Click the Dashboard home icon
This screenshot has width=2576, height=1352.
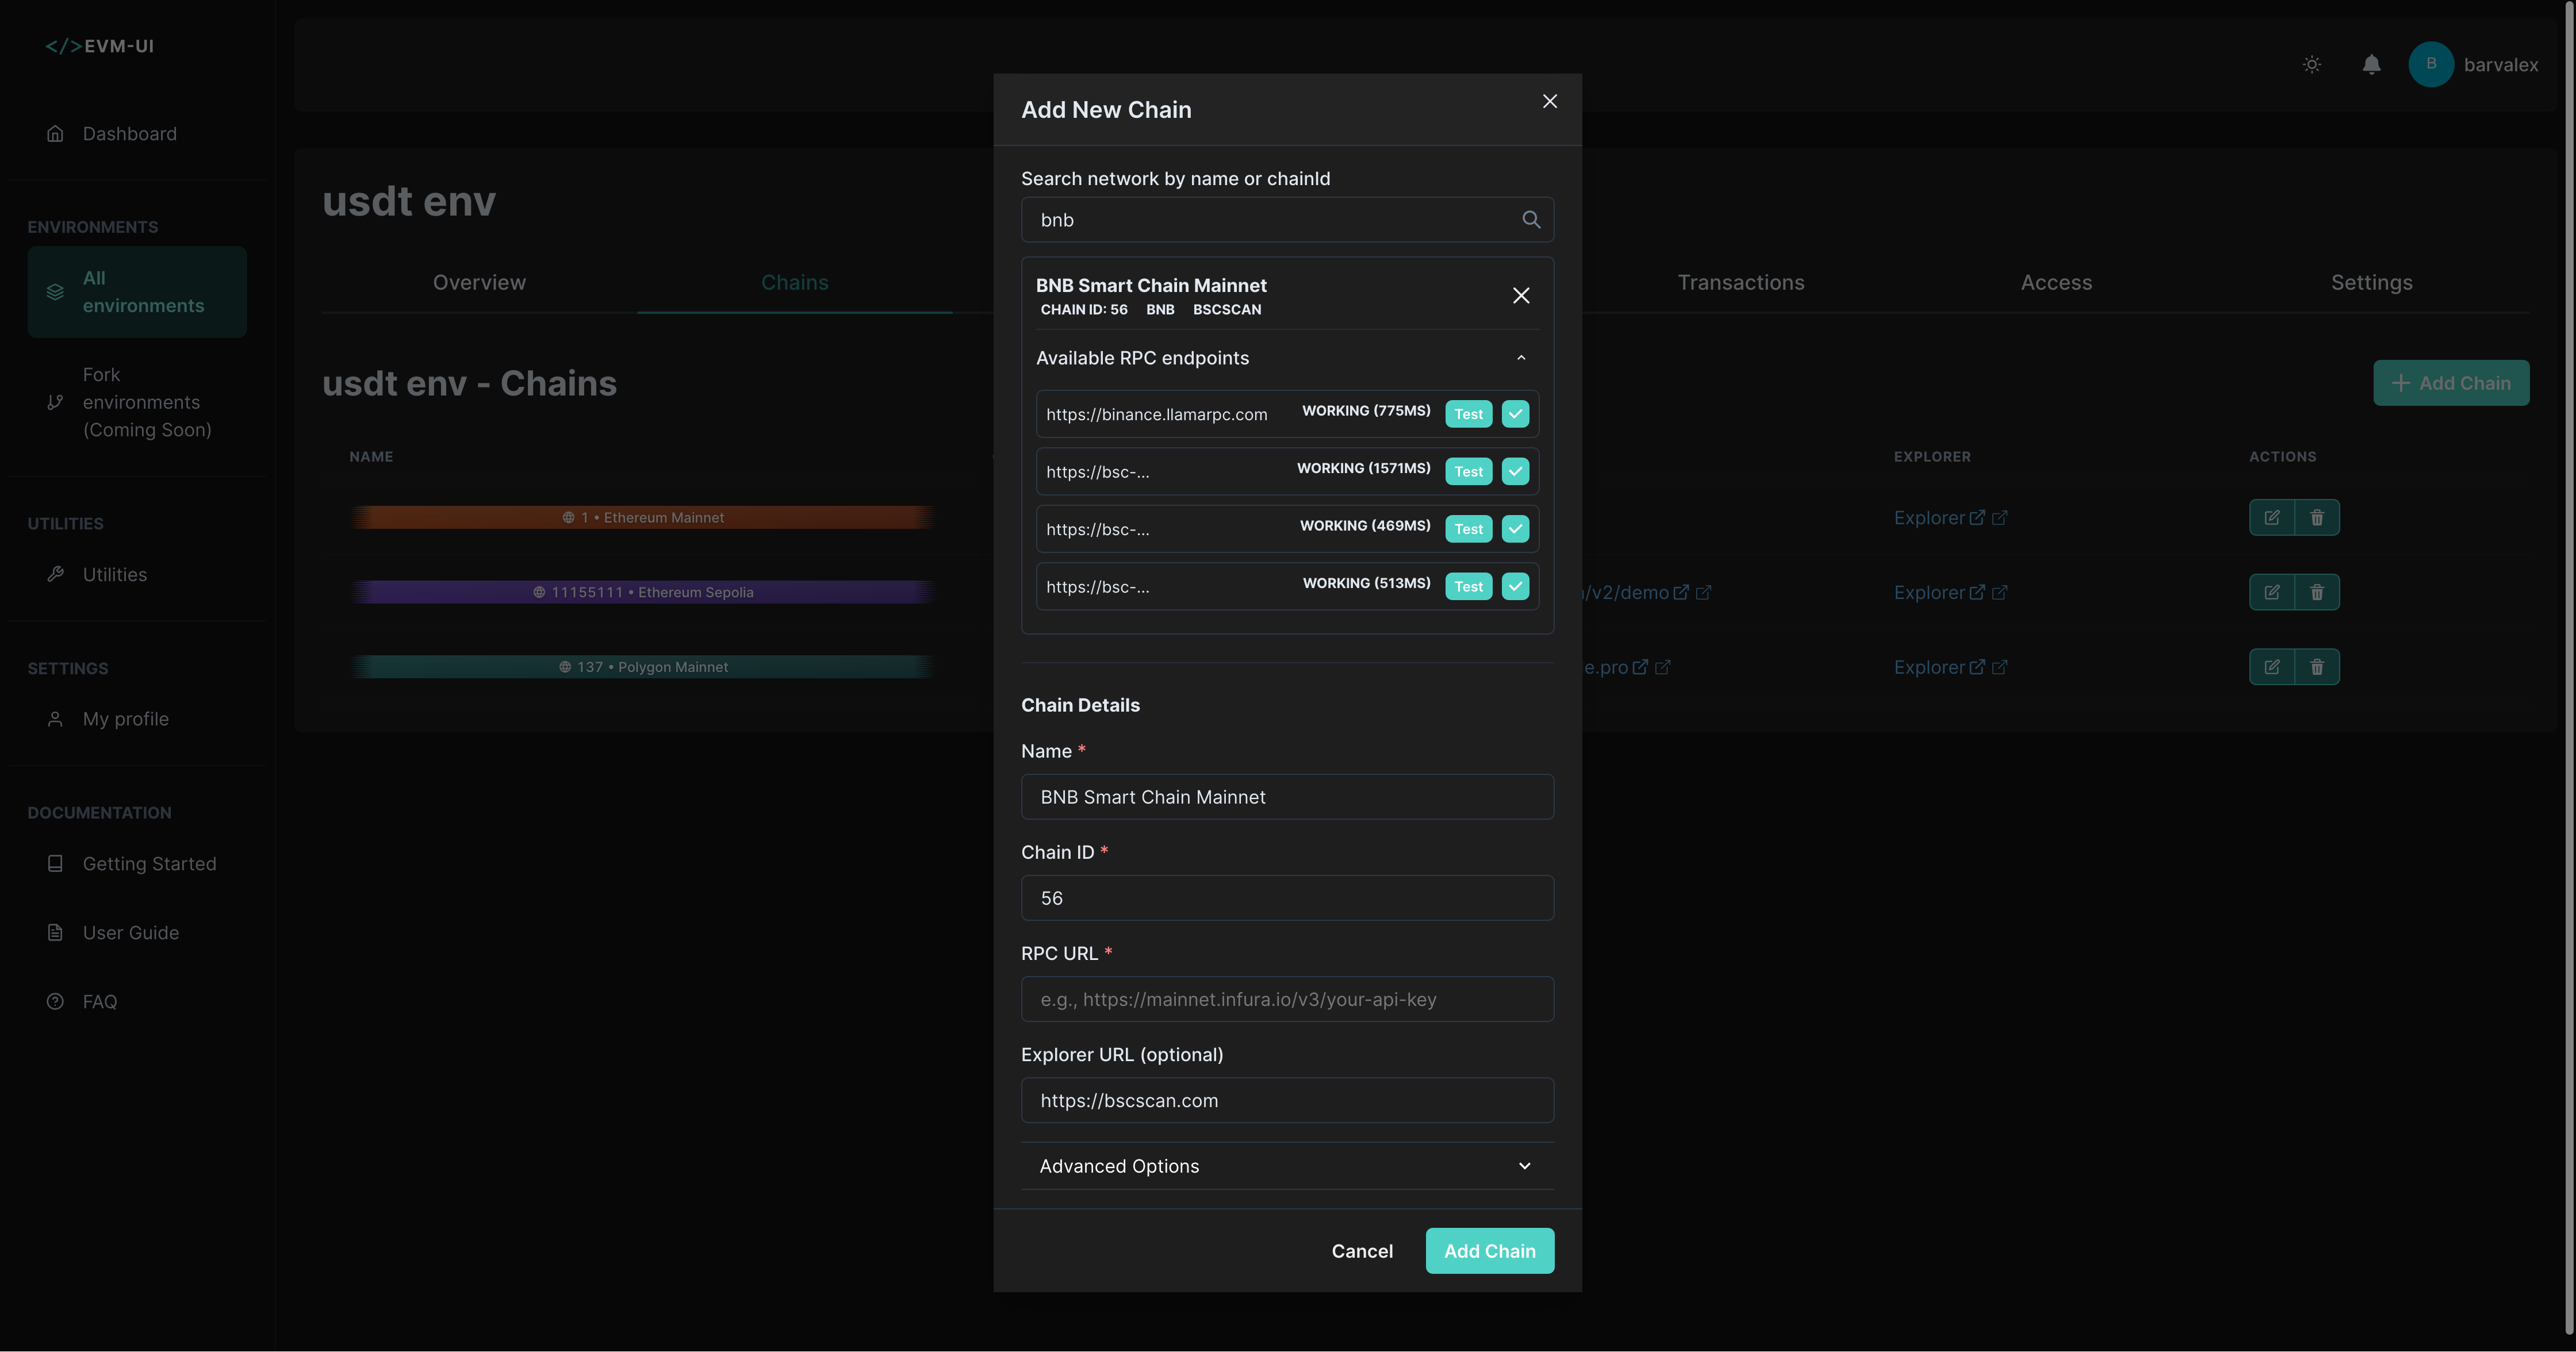click(x=55, y=134)
